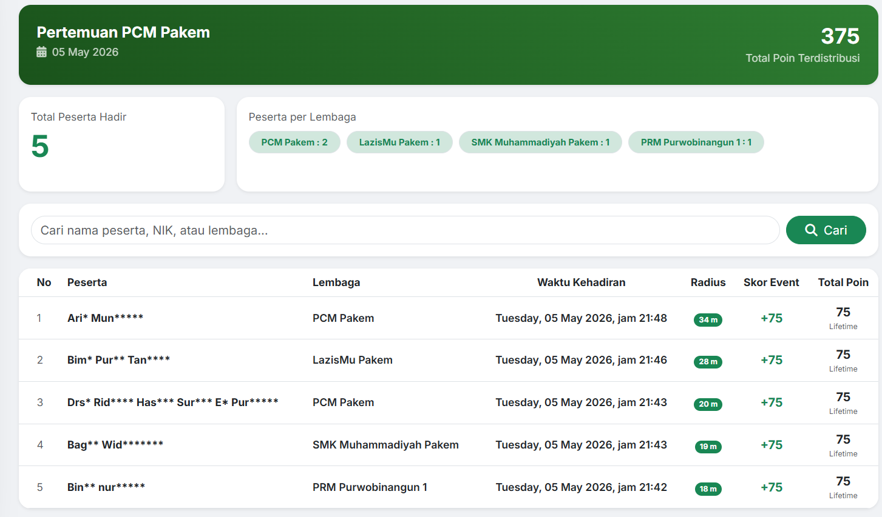This screenshot has width=882, height=517.
Task: Click the calendar icon beside 05 May 2026
Action: click(41, 52)
